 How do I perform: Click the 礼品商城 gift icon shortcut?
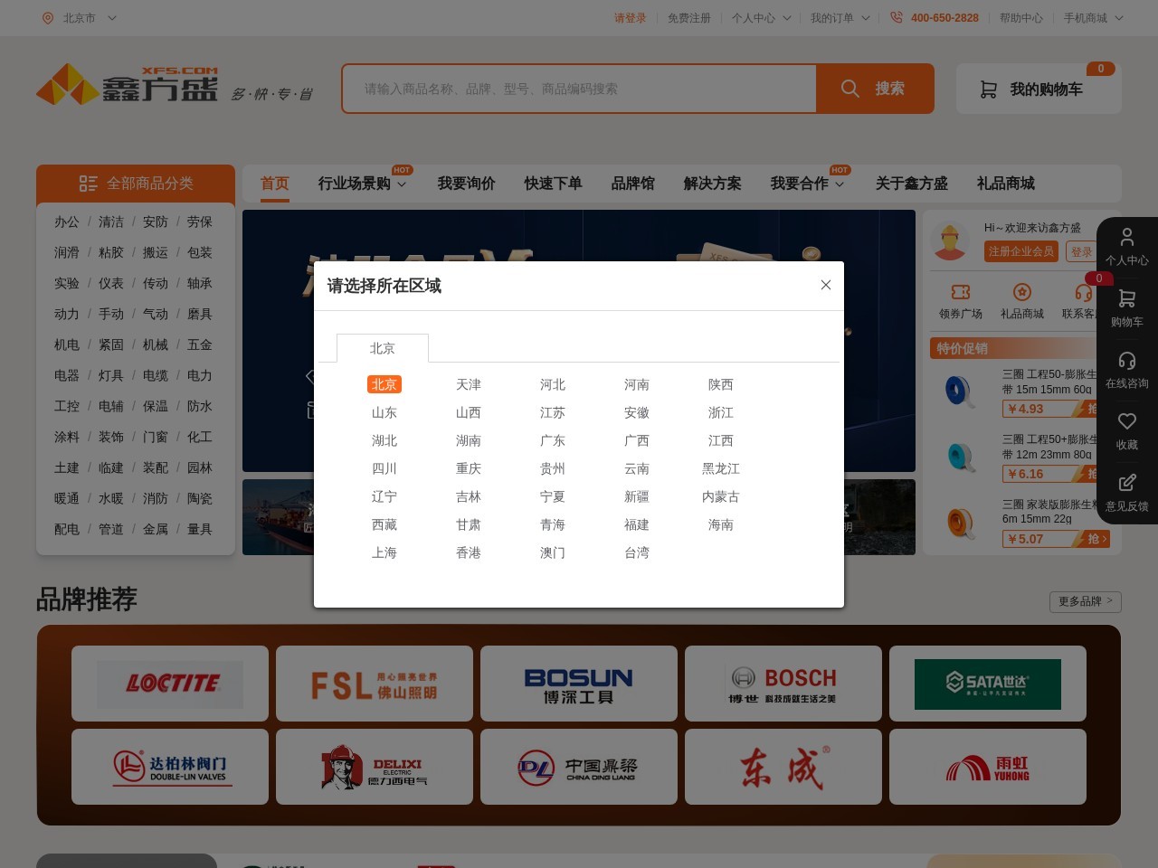[x=1022, y=292]
